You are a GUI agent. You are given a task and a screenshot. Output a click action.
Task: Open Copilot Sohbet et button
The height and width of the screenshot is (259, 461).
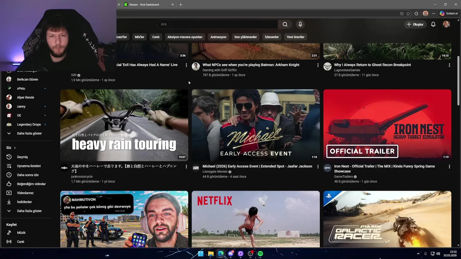pos(449,13)
